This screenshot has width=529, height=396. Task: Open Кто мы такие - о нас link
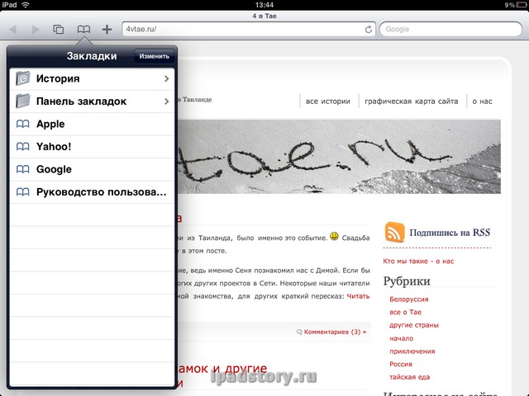coord(418,262)
